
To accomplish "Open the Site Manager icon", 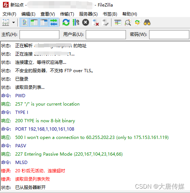I will click(x=6, y=22).
